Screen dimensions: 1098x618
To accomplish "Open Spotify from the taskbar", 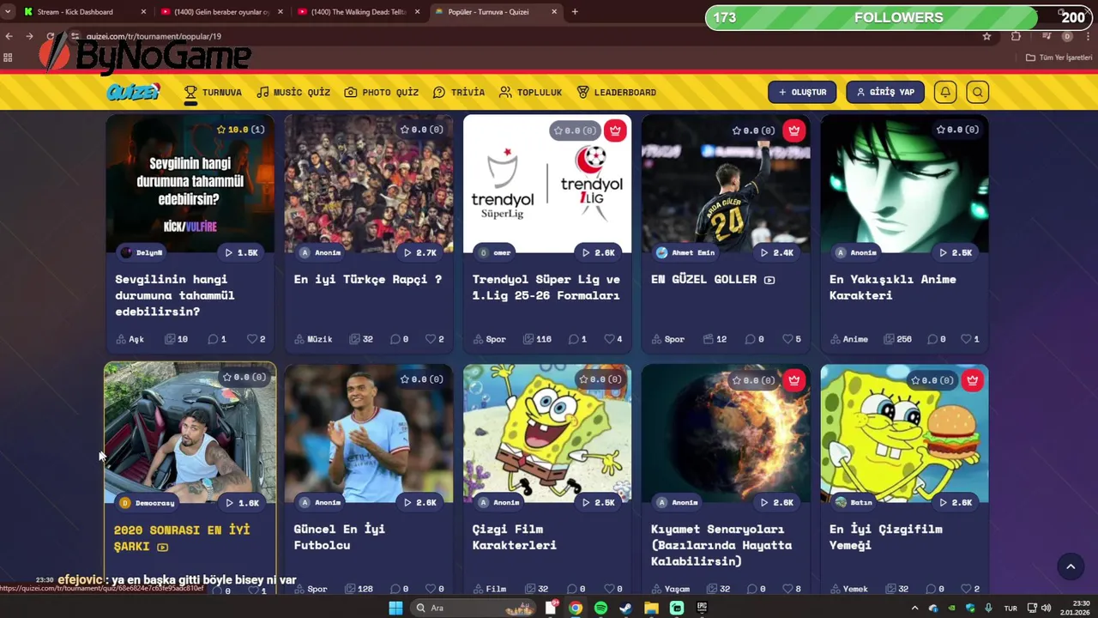I will [x=600, y=608].
